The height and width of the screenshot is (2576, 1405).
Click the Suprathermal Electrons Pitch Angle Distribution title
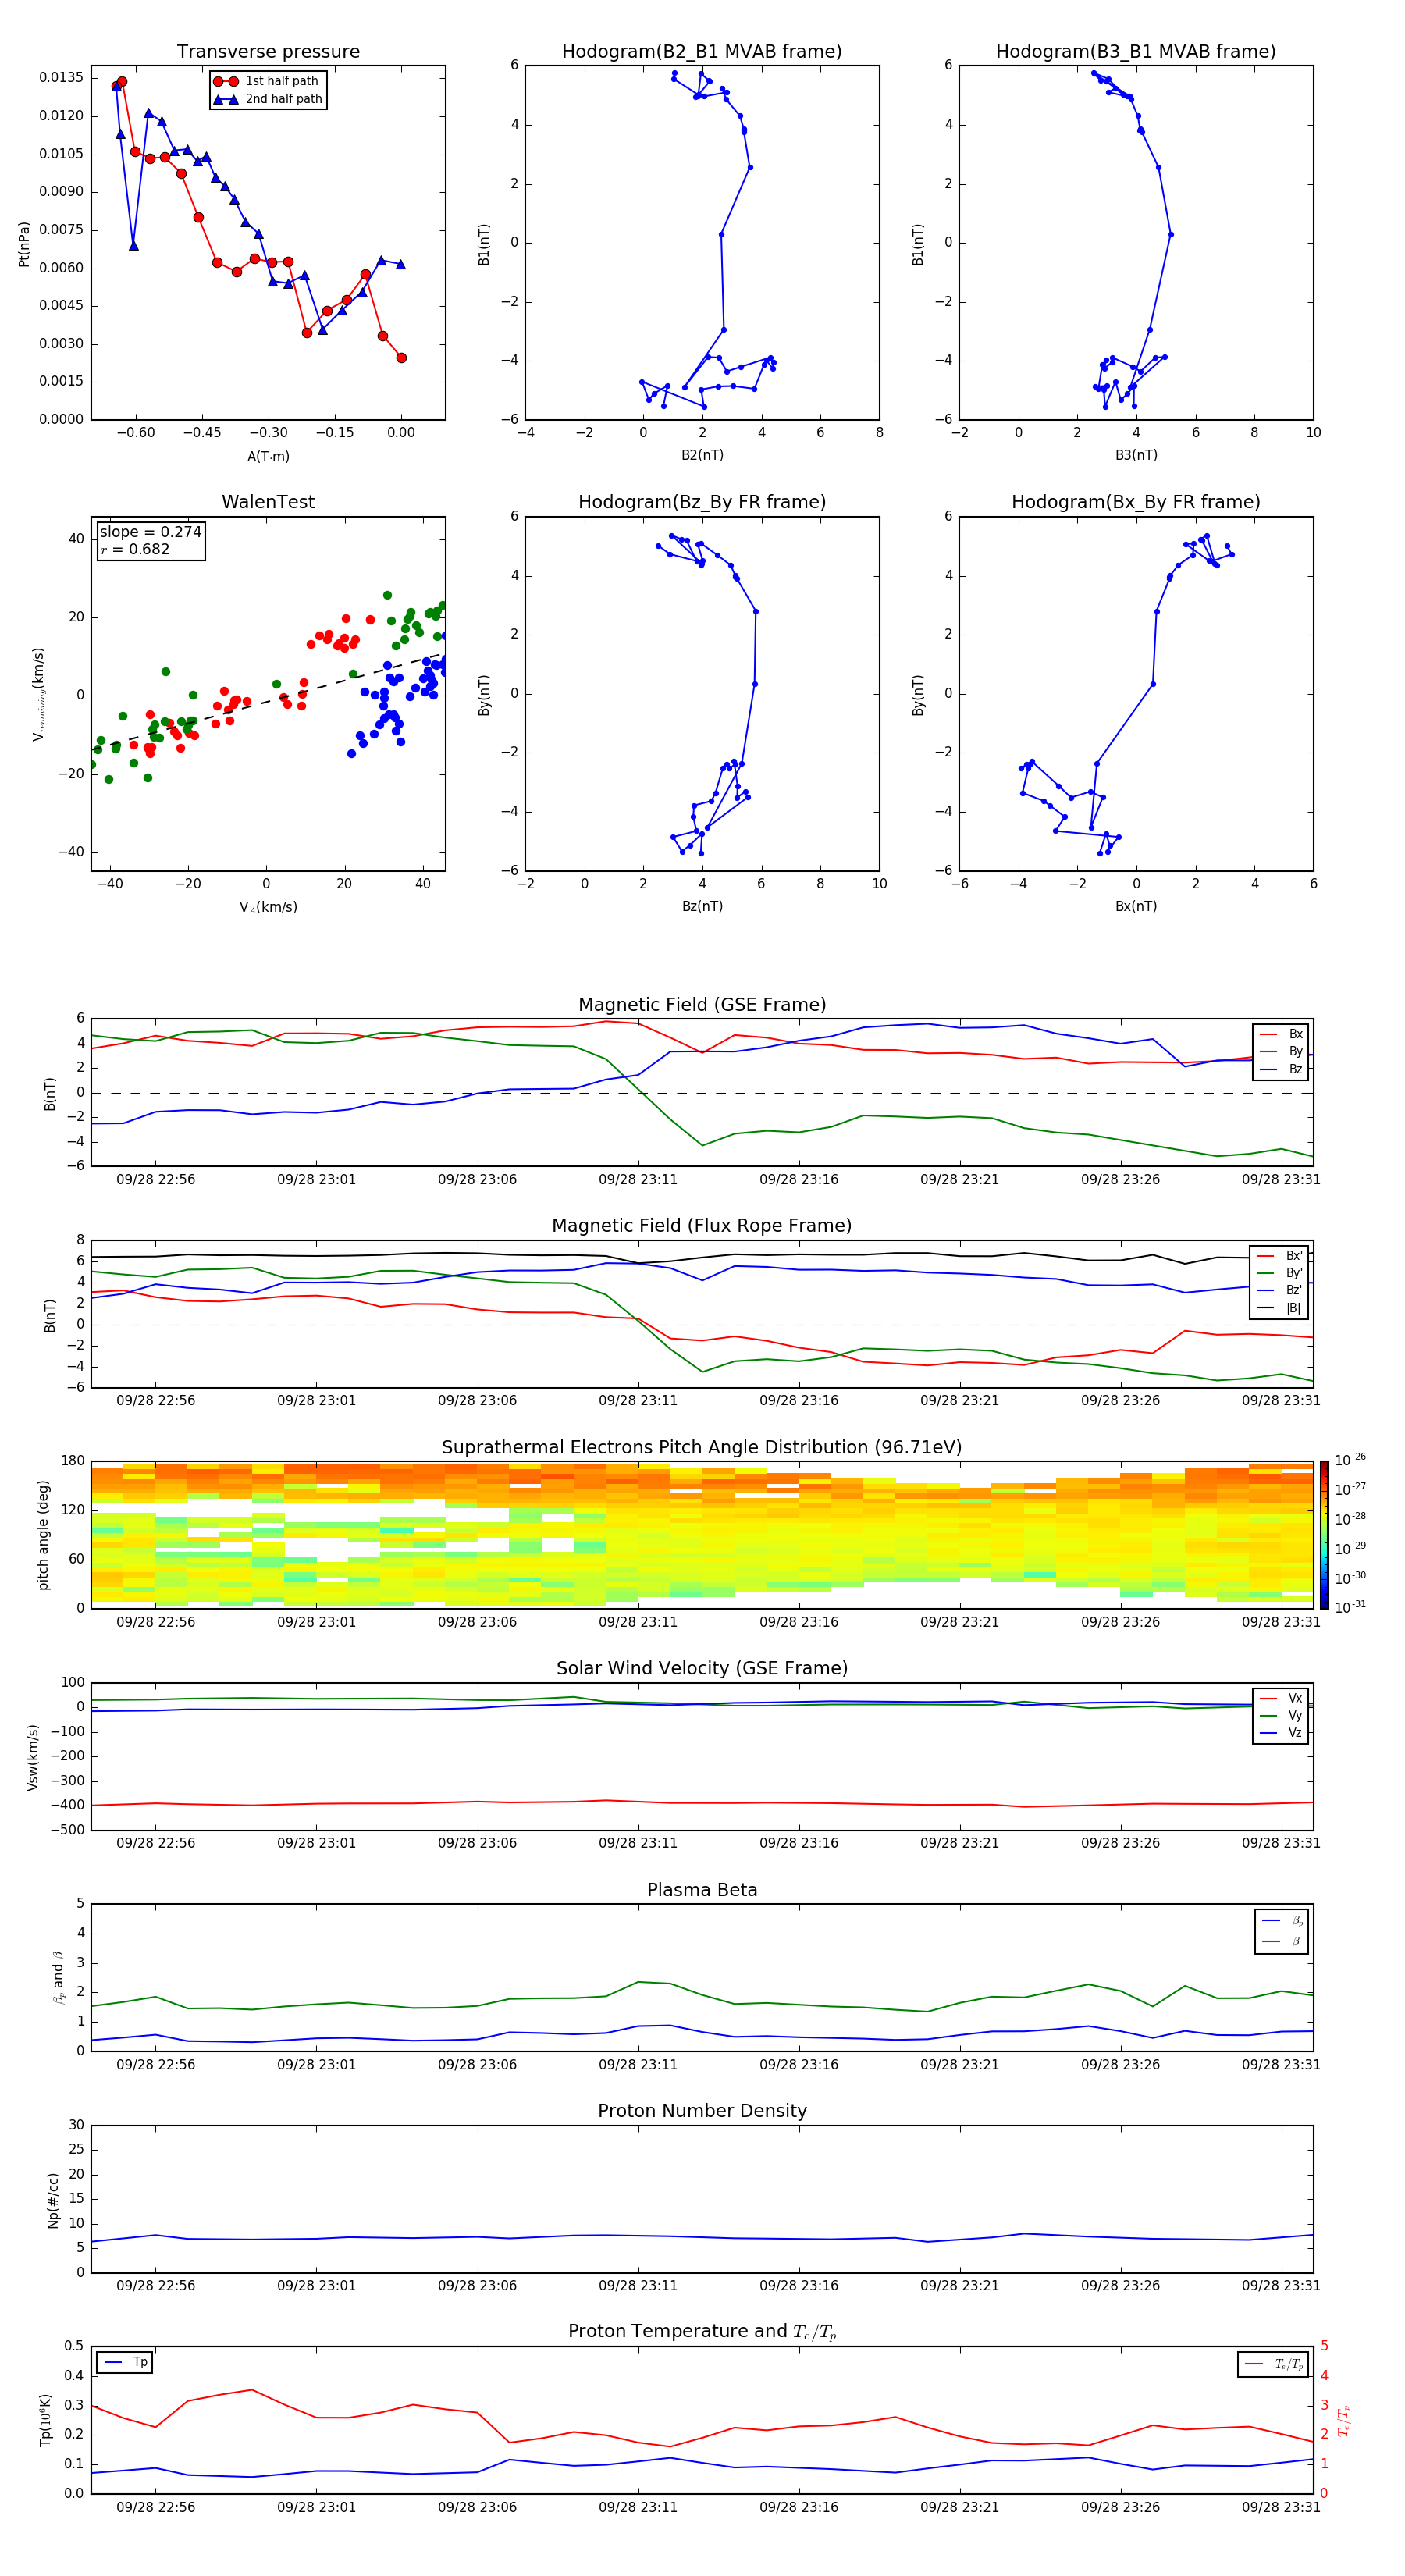(x=702, y=1448)
